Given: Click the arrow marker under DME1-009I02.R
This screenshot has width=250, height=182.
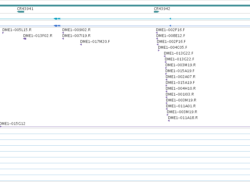Looking at the screenshot, I should point(63,33).
